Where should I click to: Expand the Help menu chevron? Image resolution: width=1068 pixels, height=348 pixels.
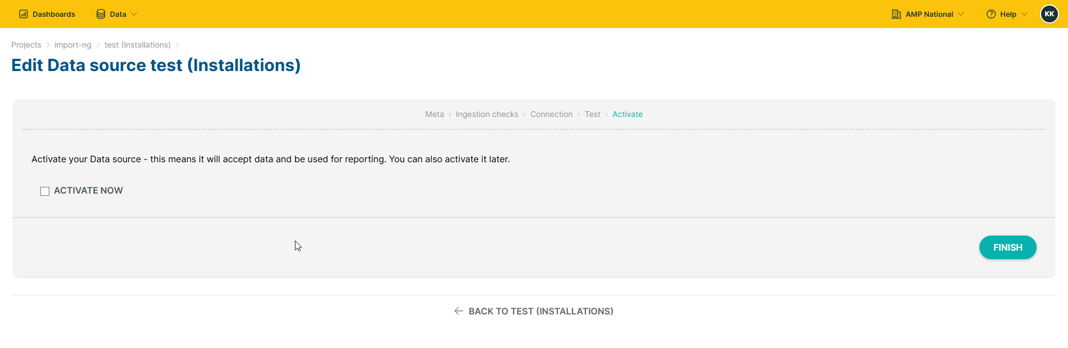(1024, 14)
